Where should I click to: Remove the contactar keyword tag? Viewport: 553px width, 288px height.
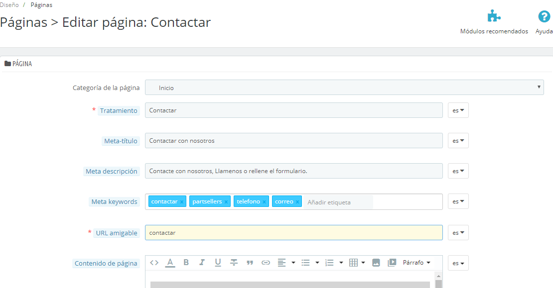(x=182, y=202)
